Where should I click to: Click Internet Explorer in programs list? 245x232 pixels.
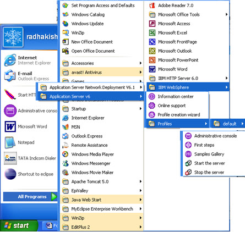pos(102,118)
